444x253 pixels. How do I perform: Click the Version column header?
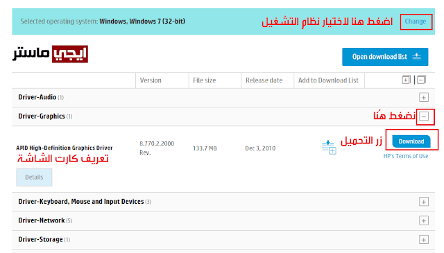coord(151,80)
